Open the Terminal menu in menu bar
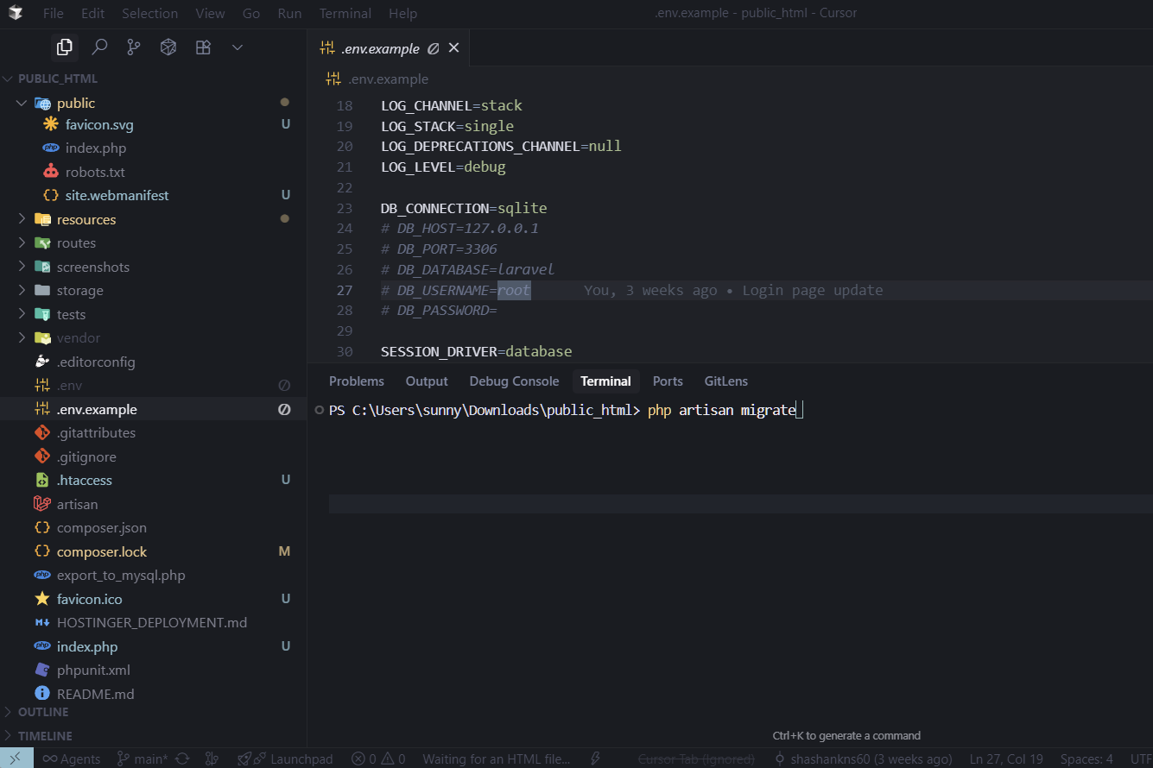 point(345,13)
